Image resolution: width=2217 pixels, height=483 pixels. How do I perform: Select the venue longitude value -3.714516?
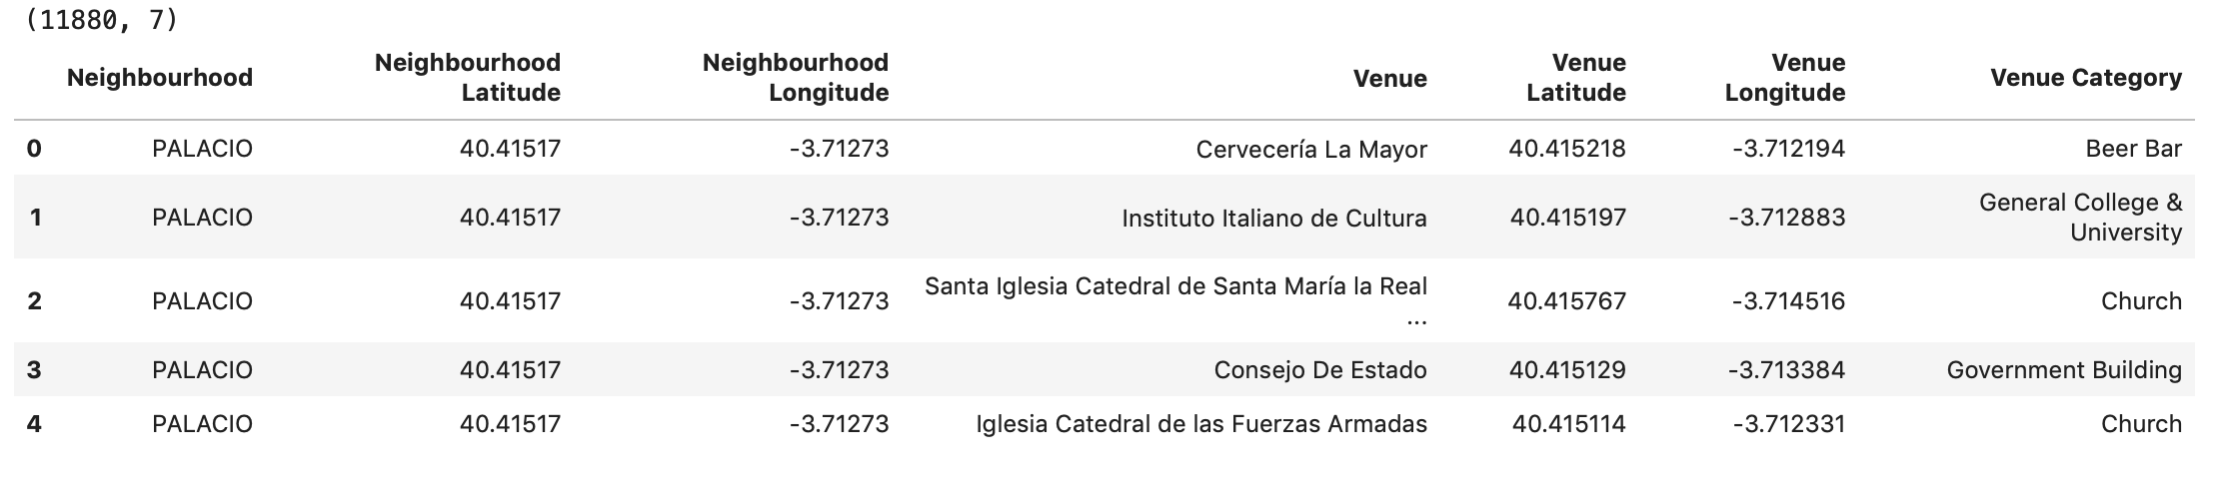[x=1786, y=301]
